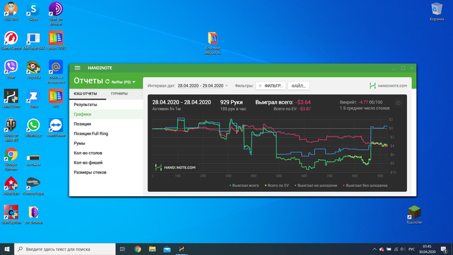
Task: Open Task View in the taskbar
Action: point(122,249)
